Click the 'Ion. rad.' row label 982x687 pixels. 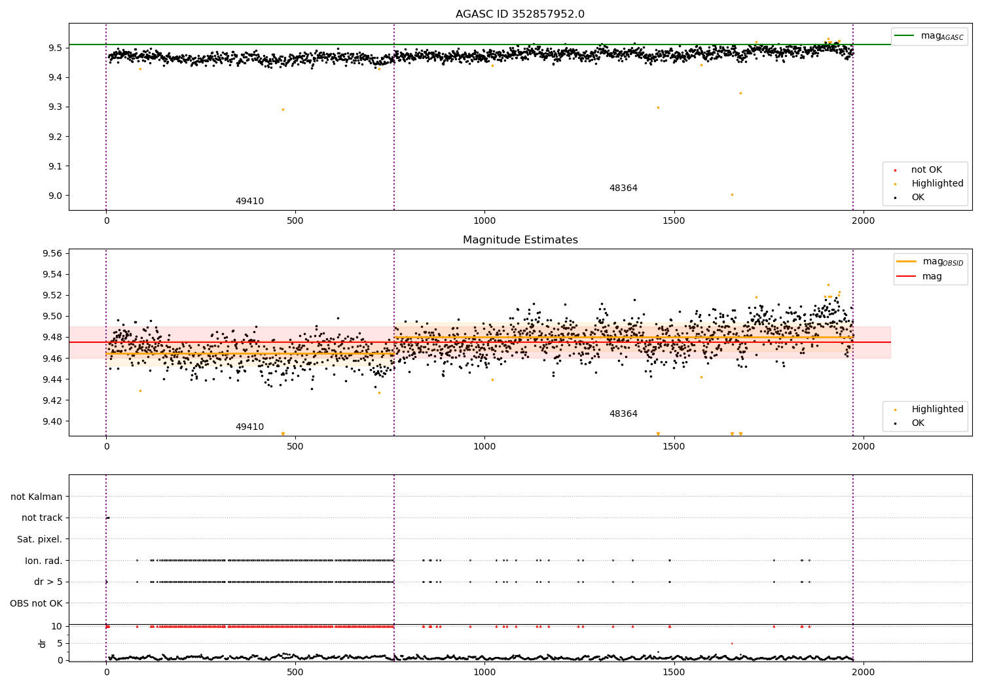pyautogui.click(x=44, y=561)
